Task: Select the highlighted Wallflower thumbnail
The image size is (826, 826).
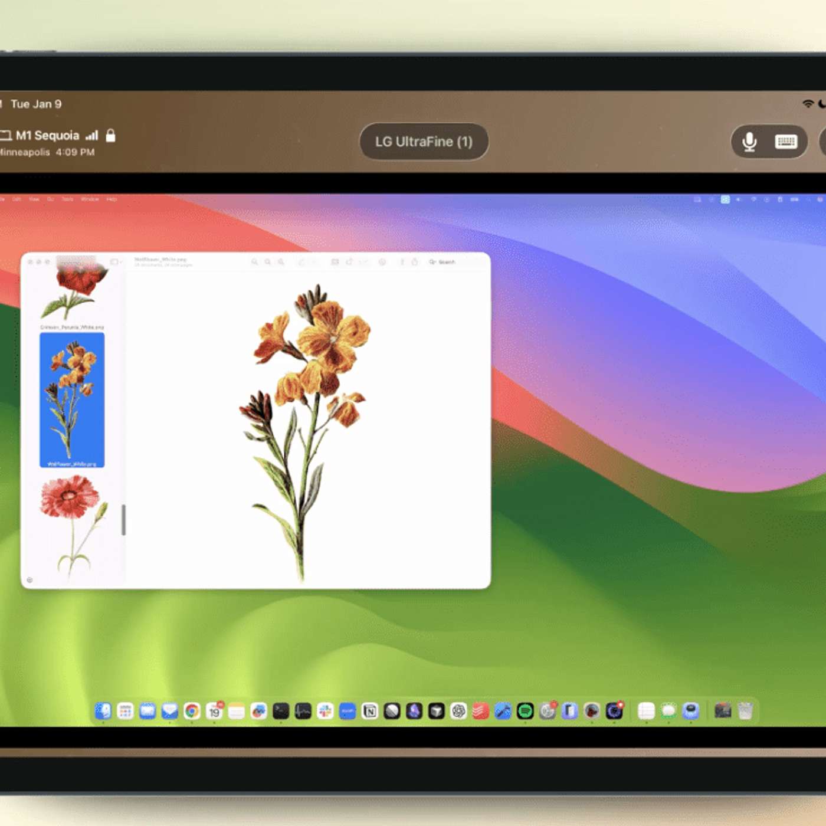Action: (72, 400)
